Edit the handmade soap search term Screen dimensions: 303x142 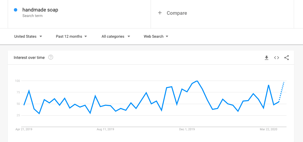coord(40,10)
